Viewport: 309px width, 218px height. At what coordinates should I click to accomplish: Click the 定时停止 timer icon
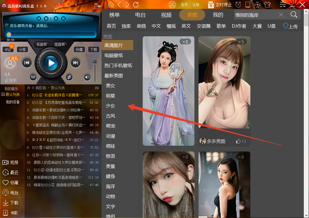(x=223, y=5)
